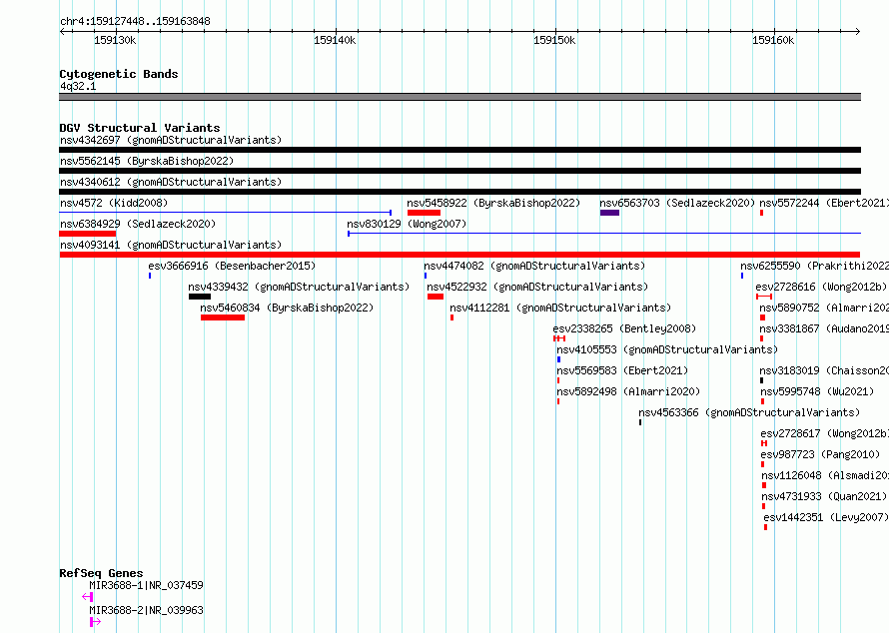The width and height of the screenshot is (889, 633).
Task: Click the esv2338265 red bracket glyph
Action: 559,338
